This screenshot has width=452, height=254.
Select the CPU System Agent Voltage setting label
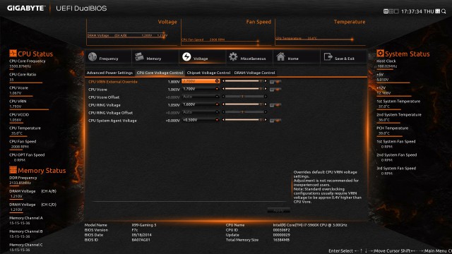click(x=112, y=121)
